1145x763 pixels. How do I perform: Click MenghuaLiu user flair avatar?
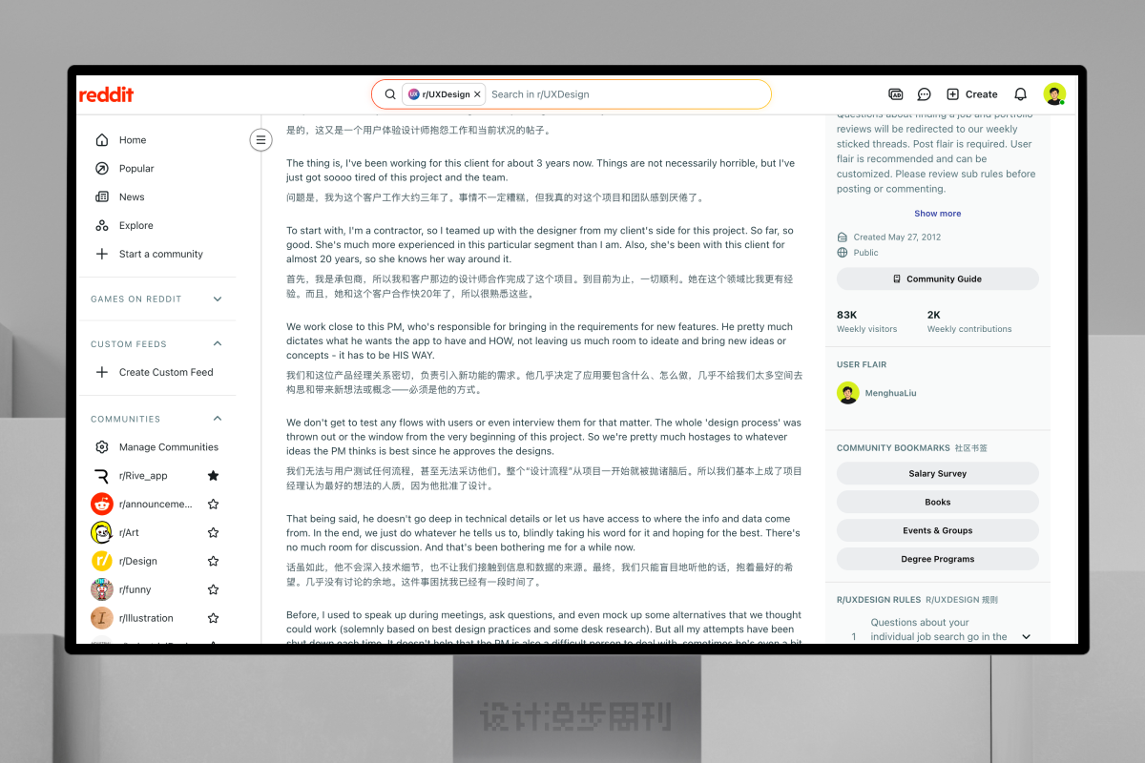(847, 393)
